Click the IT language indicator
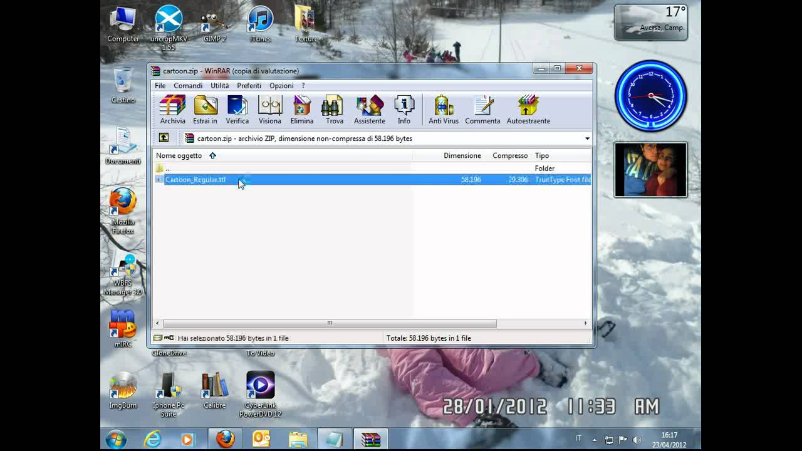This screenshot has width=802, height=451. 578,438
